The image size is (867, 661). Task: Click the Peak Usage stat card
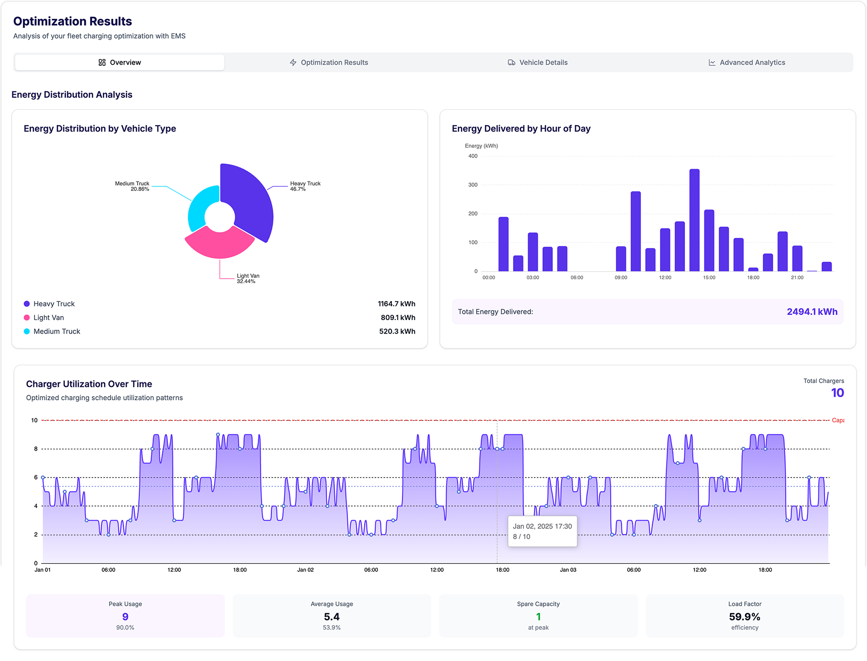[125, 616]
